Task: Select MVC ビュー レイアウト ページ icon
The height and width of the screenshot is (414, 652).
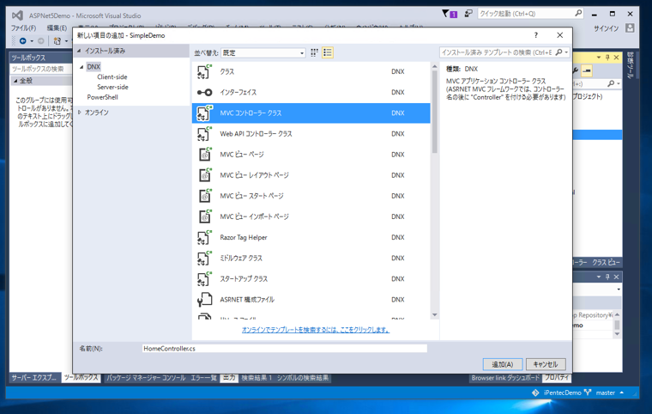Action: coord(204,175)
